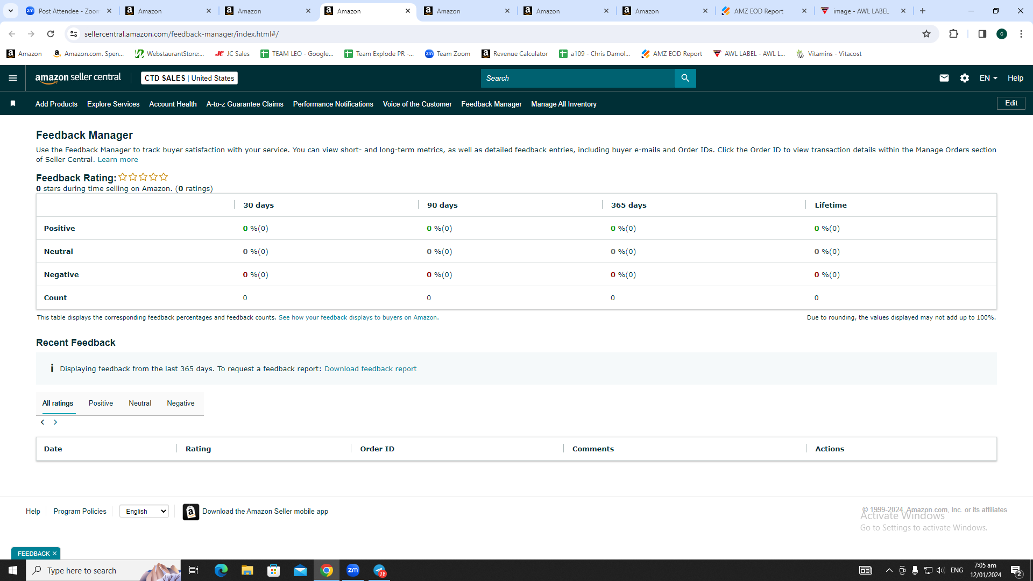Open A-to-z Guarantee Claims menu item
Image resolution: width=1033 pixels, height=581 pixels.
pyautogui.click(x=245, y=104)
